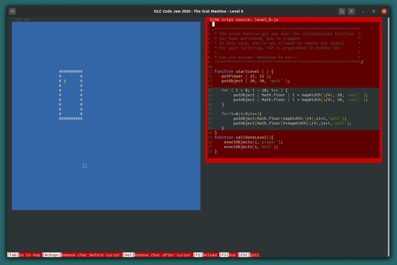
Task: Click the text cursor on line 1
Action: point(213,24)
